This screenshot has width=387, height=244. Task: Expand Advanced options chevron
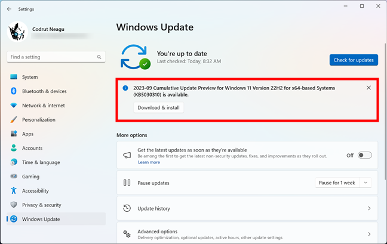point(369,234)
